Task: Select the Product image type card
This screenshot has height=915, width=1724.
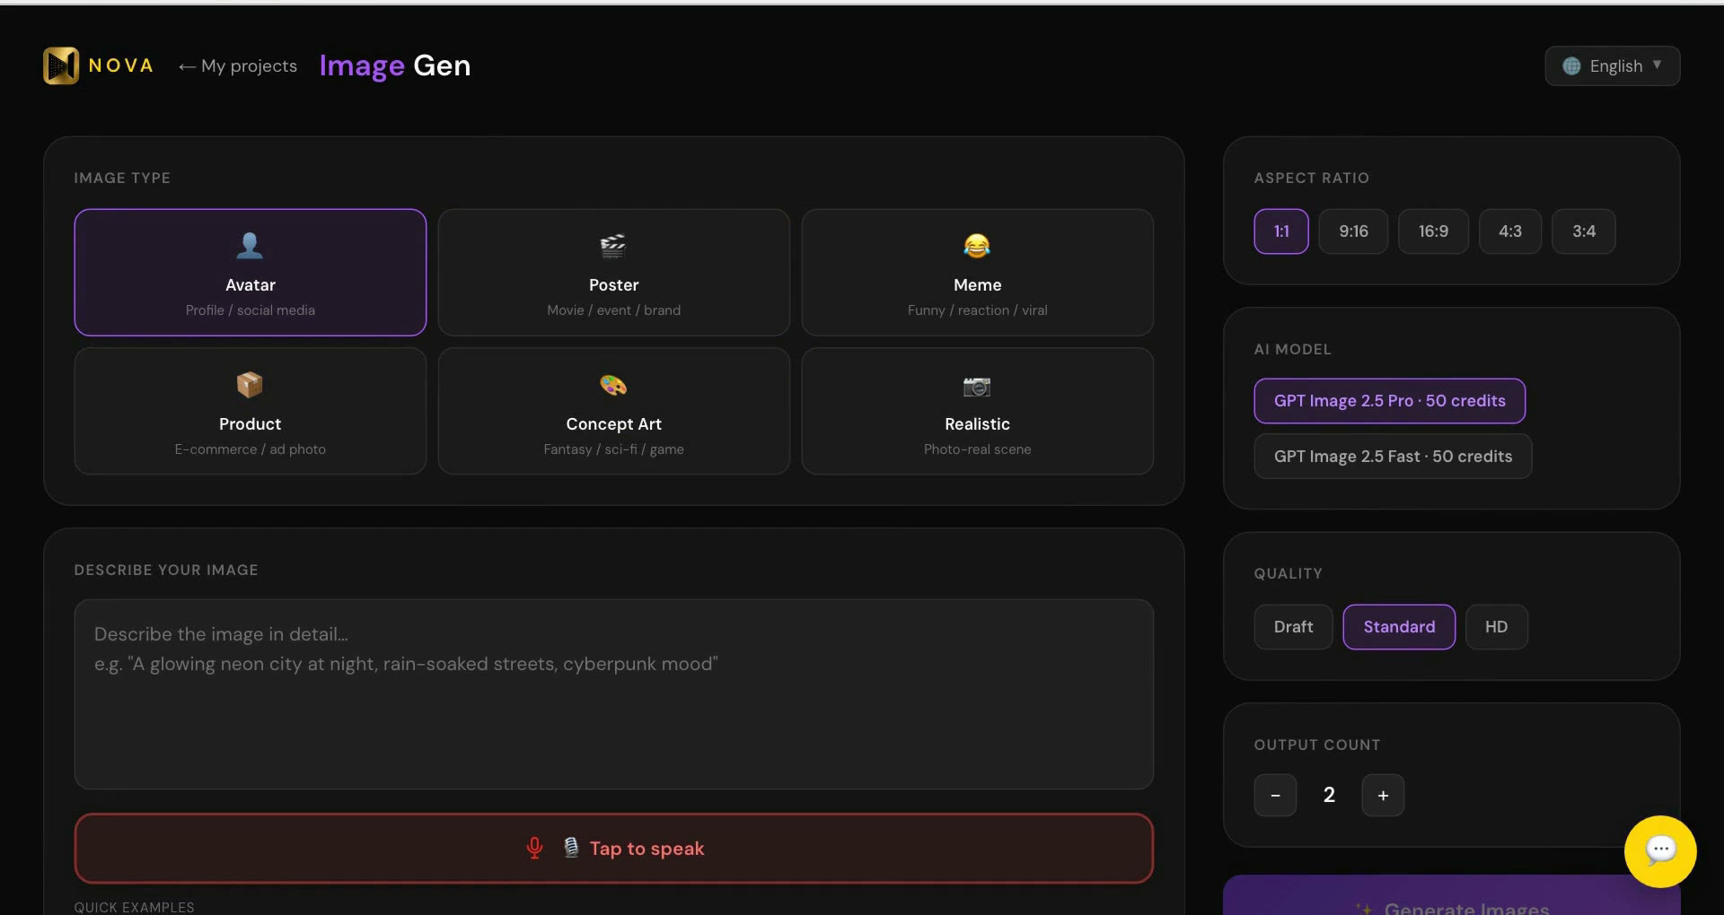Action: point(251,412)
